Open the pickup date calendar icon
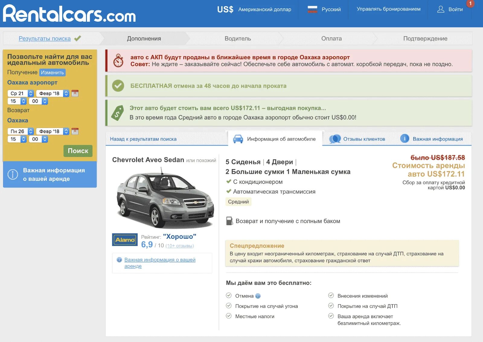Image resolution: width=483 pixels, height=342 pixels. [x=75, y=93]
